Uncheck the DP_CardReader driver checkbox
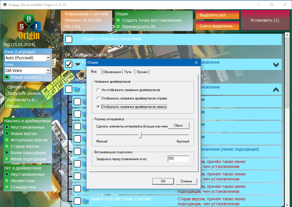 tap(69, 64)
